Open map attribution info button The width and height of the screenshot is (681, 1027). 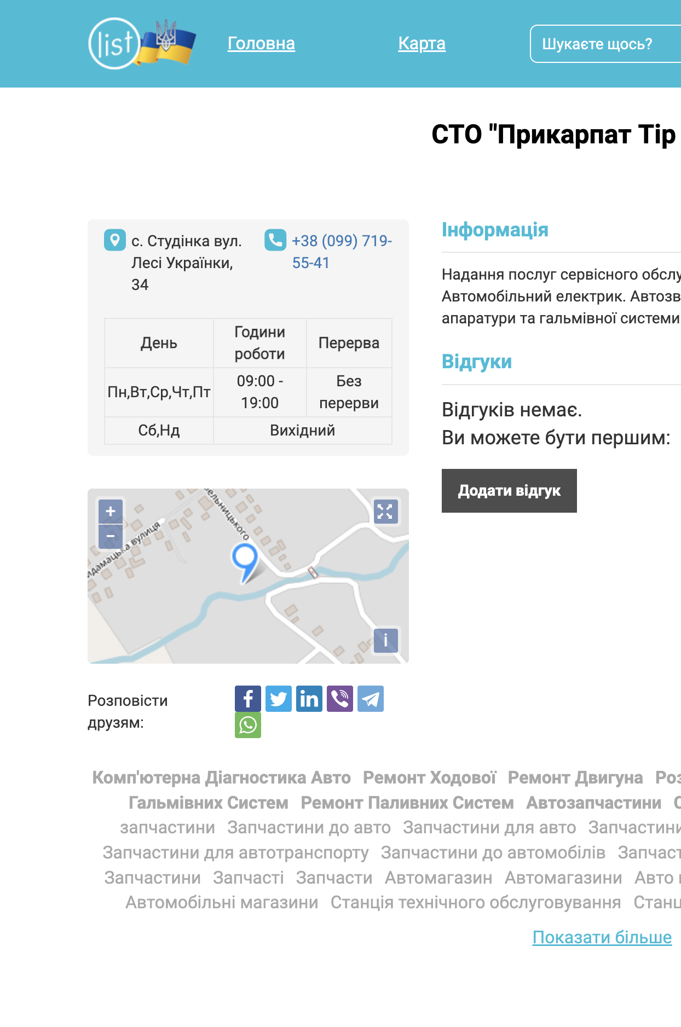tap(385, 640)
